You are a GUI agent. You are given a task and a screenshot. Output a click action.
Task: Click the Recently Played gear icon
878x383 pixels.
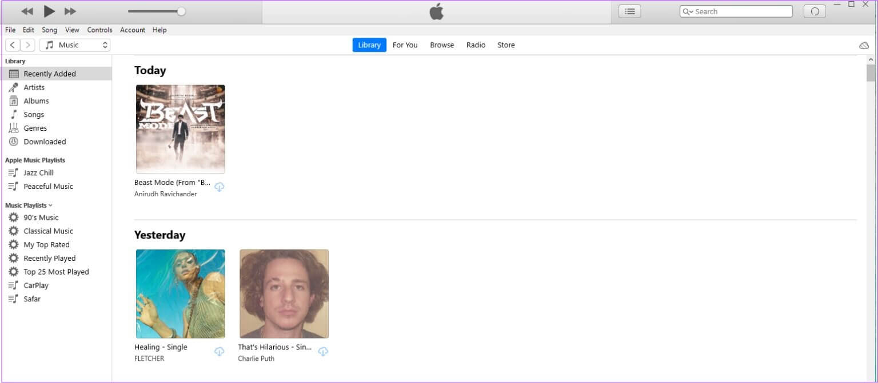(14, 258)
